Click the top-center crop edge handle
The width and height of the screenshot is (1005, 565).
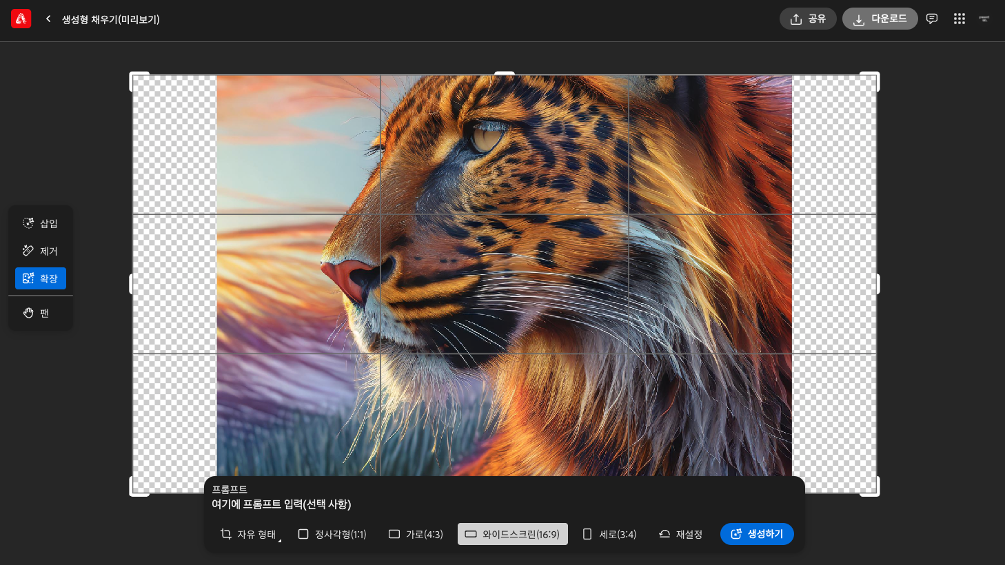[505, 74]
